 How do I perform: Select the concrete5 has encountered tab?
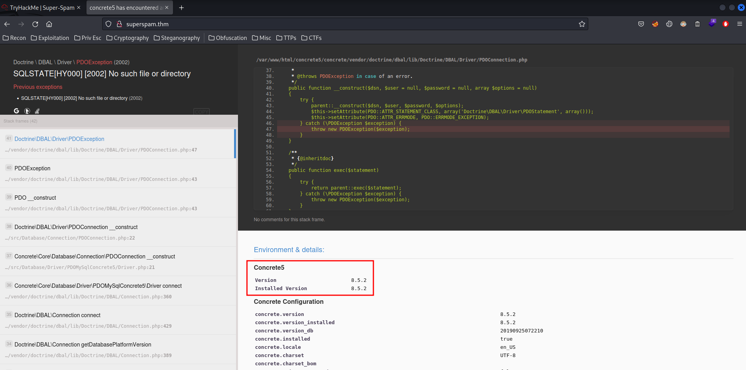129,8
